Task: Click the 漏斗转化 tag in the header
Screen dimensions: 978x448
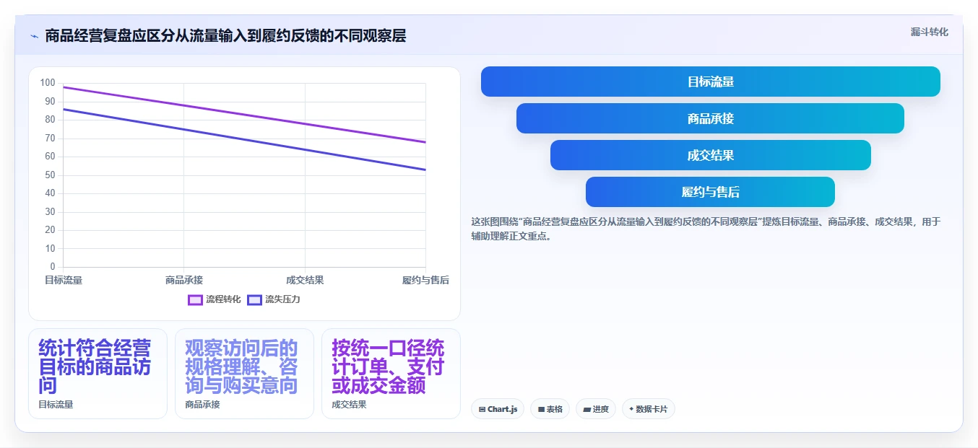Action: coord(929,32)
